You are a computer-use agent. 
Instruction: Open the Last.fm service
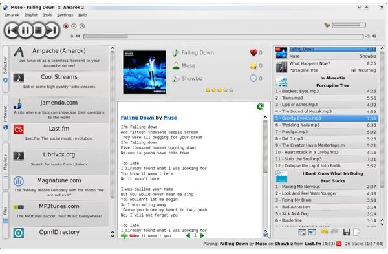(x=59, y=136)
